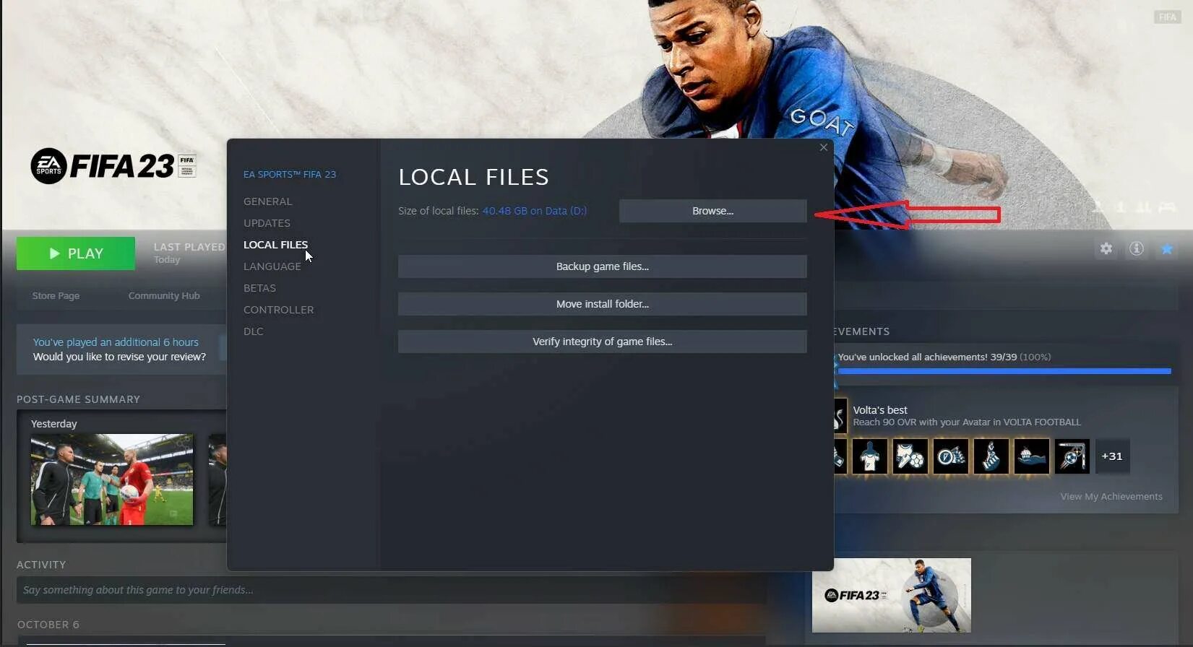Click 'You've played an additional 6 hours'
Viewport: 1193px width, 647px height.
pos(116,342)
